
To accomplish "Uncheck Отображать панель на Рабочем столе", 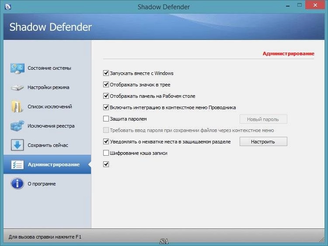I will click(x=106, y=96).
